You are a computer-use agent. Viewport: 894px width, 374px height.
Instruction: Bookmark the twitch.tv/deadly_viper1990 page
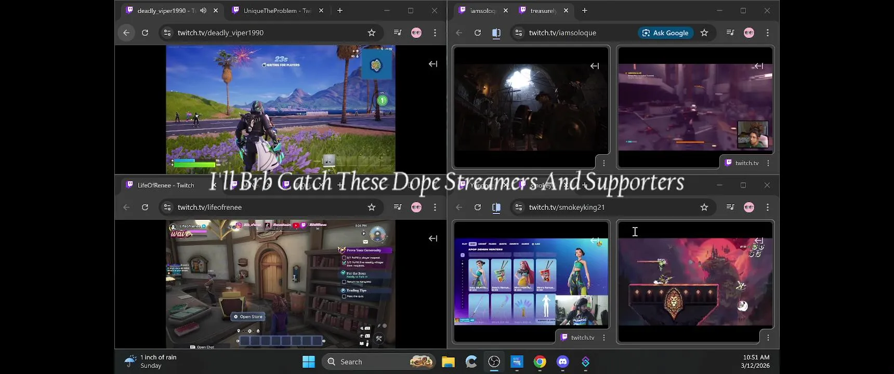point(372,33)
